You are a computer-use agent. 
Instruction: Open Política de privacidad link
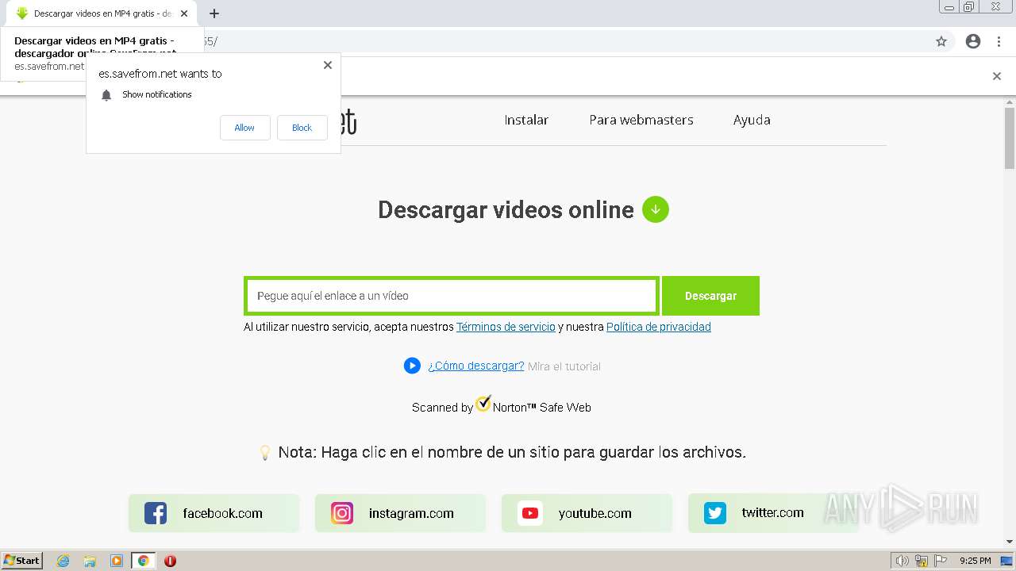click(x=659, y=327)
